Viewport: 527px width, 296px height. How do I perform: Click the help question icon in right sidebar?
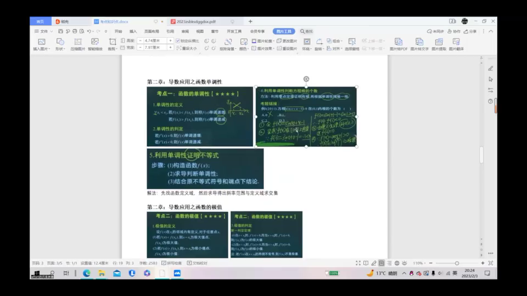coord(491,101)
